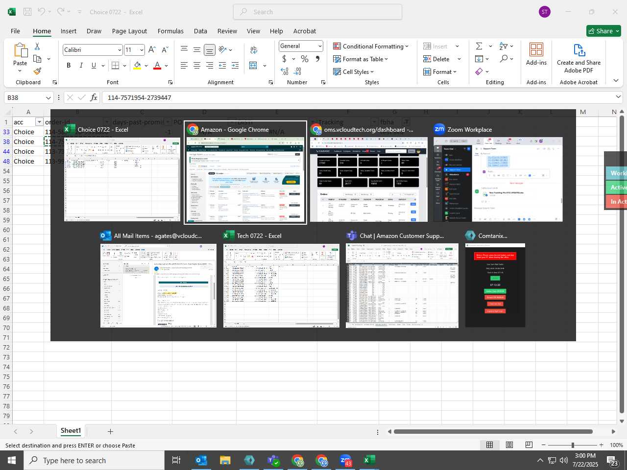
Task: Open Cell Styles dropdown
Action: pyautogui.click(x=353, y=71)
